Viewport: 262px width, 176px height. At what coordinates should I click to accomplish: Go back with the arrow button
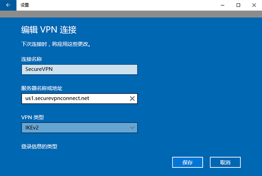(8, 5)
